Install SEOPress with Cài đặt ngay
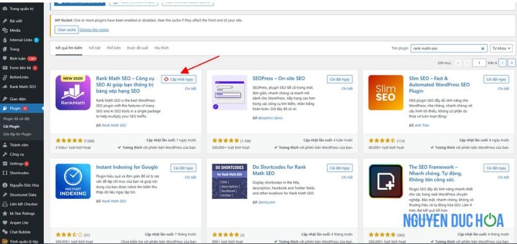517x244 pixels. [340, 80]
